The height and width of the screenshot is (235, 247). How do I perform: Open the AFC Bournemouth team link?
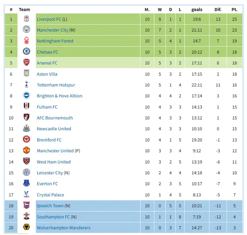(x=55, y=118)
